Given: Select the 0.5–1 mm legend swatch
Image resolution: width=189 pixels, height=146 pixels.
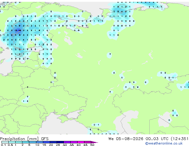Looking at the screenshot, I should click(x=12, y=142).
